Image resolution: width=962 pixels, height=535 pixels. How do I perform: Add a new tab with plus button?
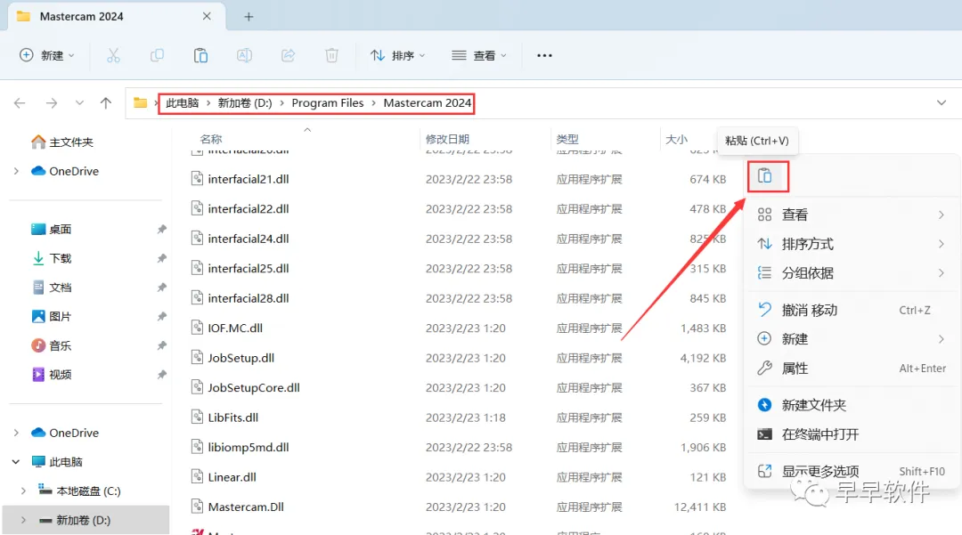(249, 17)
